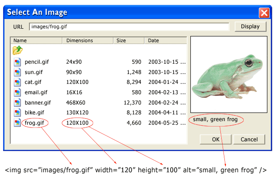This screenshot has height=179, width=275.
Task: Click the email.gif file icon
Action: (17, 92)
